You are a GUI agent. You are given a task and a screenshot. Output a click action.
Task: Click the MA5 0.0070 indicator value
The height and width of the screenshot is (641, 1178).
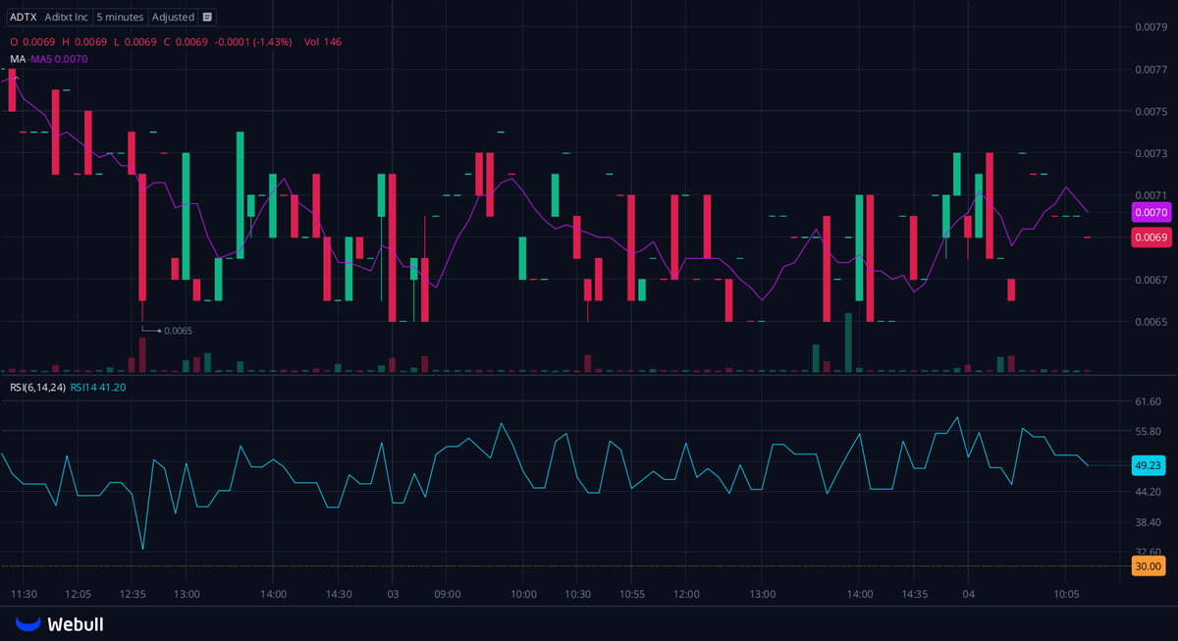click(x=59, y=59)
